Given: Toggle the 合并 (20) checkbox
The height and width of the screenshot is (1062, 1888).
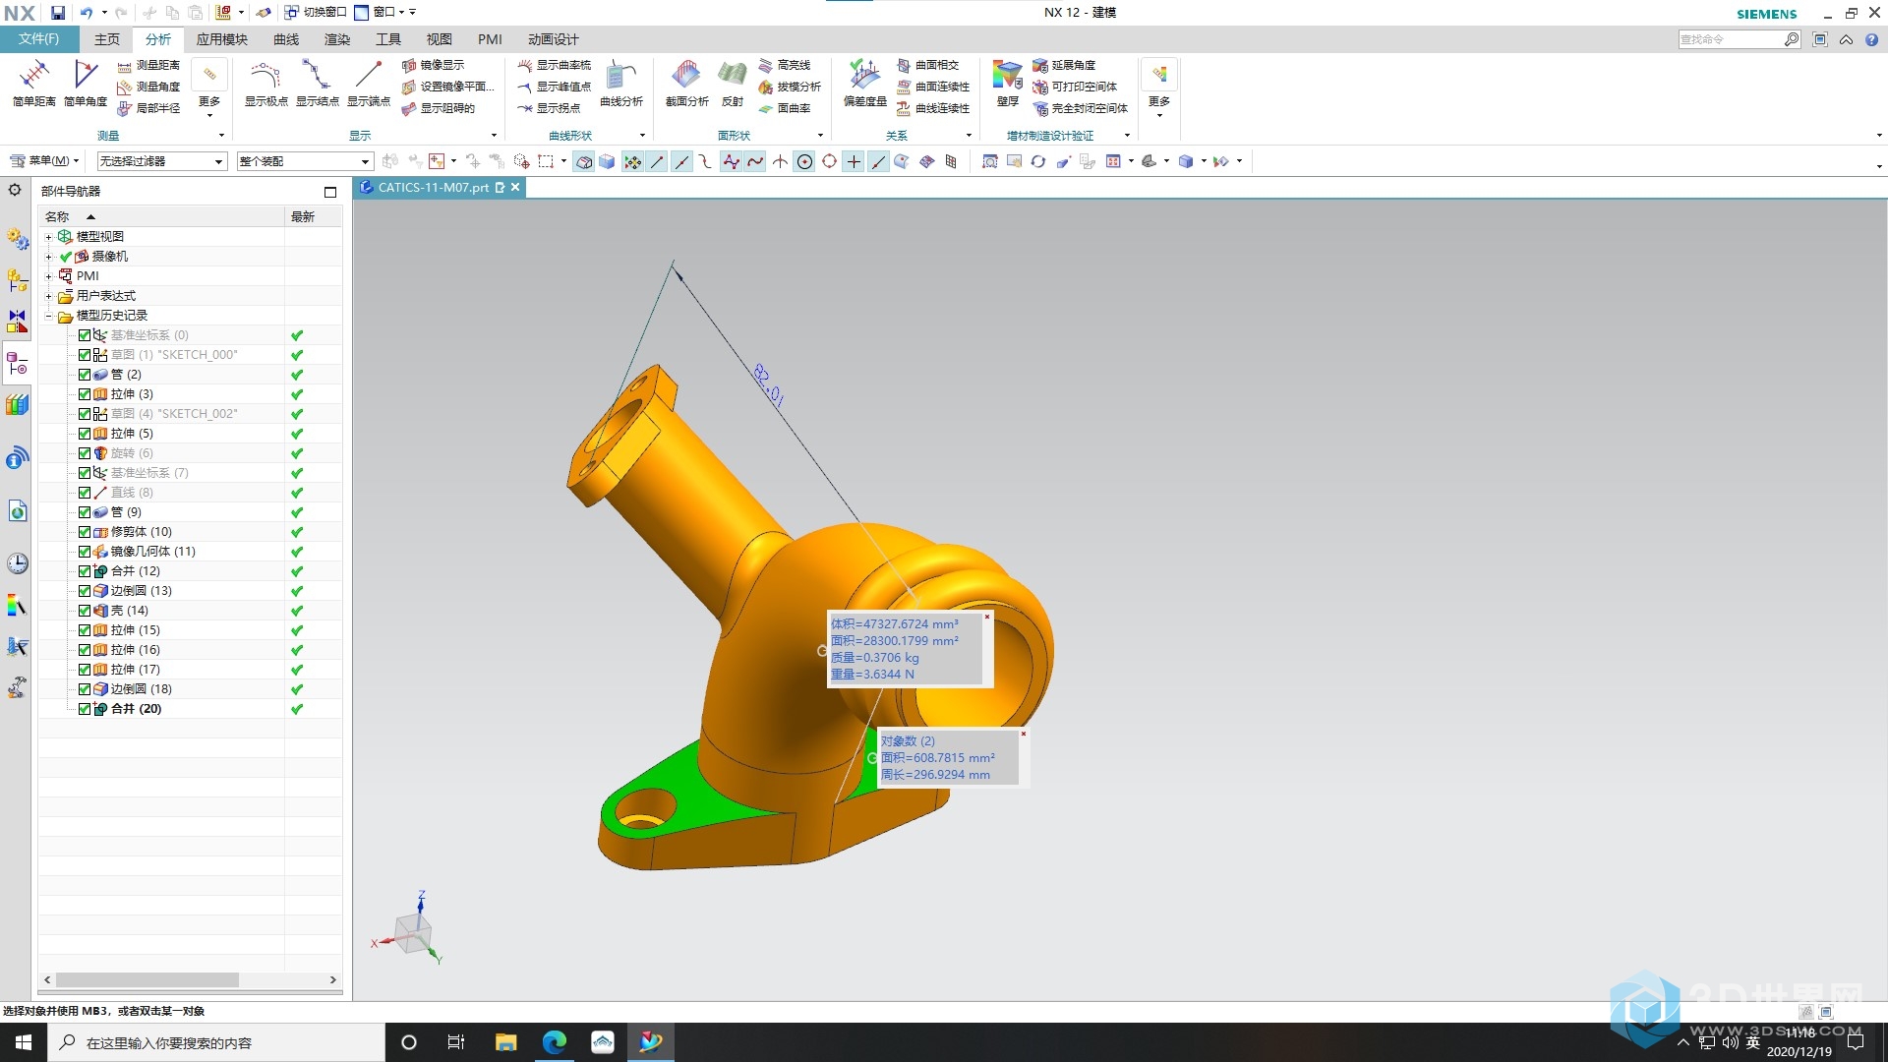Looking at the screenshot, I should click(85, 709).
